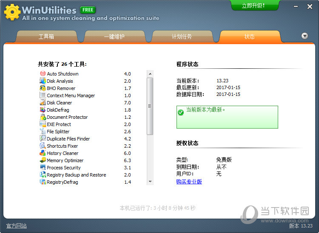The image size is (319, 233).
Task: Select Registry Backup and Restore entry
Action: [x=85, y=175]
